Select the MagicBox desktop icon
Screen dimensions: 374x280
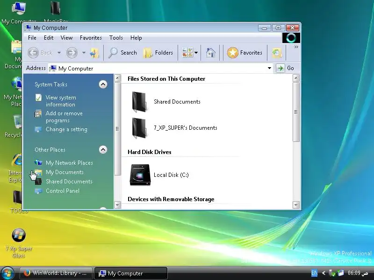click(x=55, y=8)
